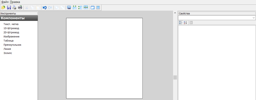Select the Прямоугольник component
Image resolution: width=256 pixels, height=100 pixels.
12,45
